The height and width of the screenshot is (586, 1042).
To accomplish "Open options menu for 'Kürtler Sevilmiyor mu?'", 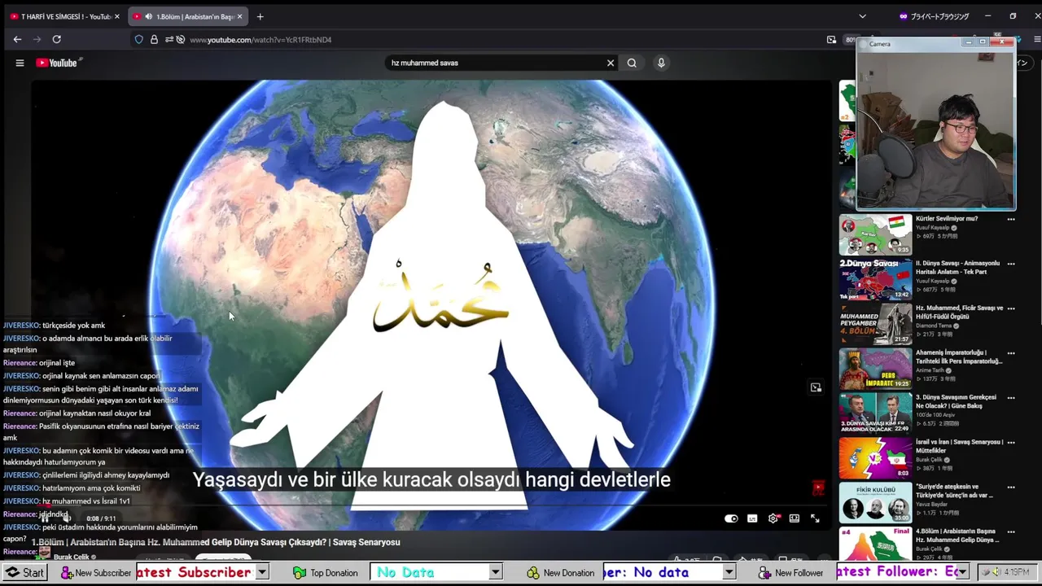I will [x=1011, y=219].
